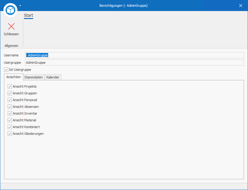This screenshot has width=248, height=190.
Task: Click the Username label text
Action: [11, 55]
